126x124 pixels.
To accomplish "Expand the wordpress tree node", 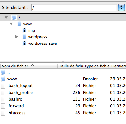I will [x=17, y=37].
